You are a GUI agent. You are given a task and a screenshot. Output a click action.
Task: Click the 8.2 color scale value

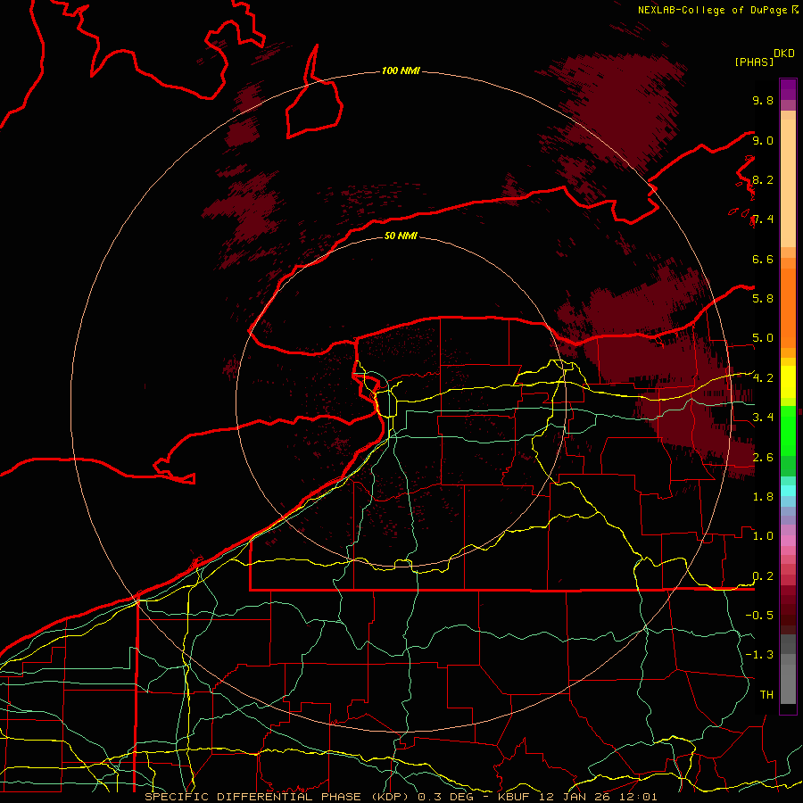pos(763,179)
